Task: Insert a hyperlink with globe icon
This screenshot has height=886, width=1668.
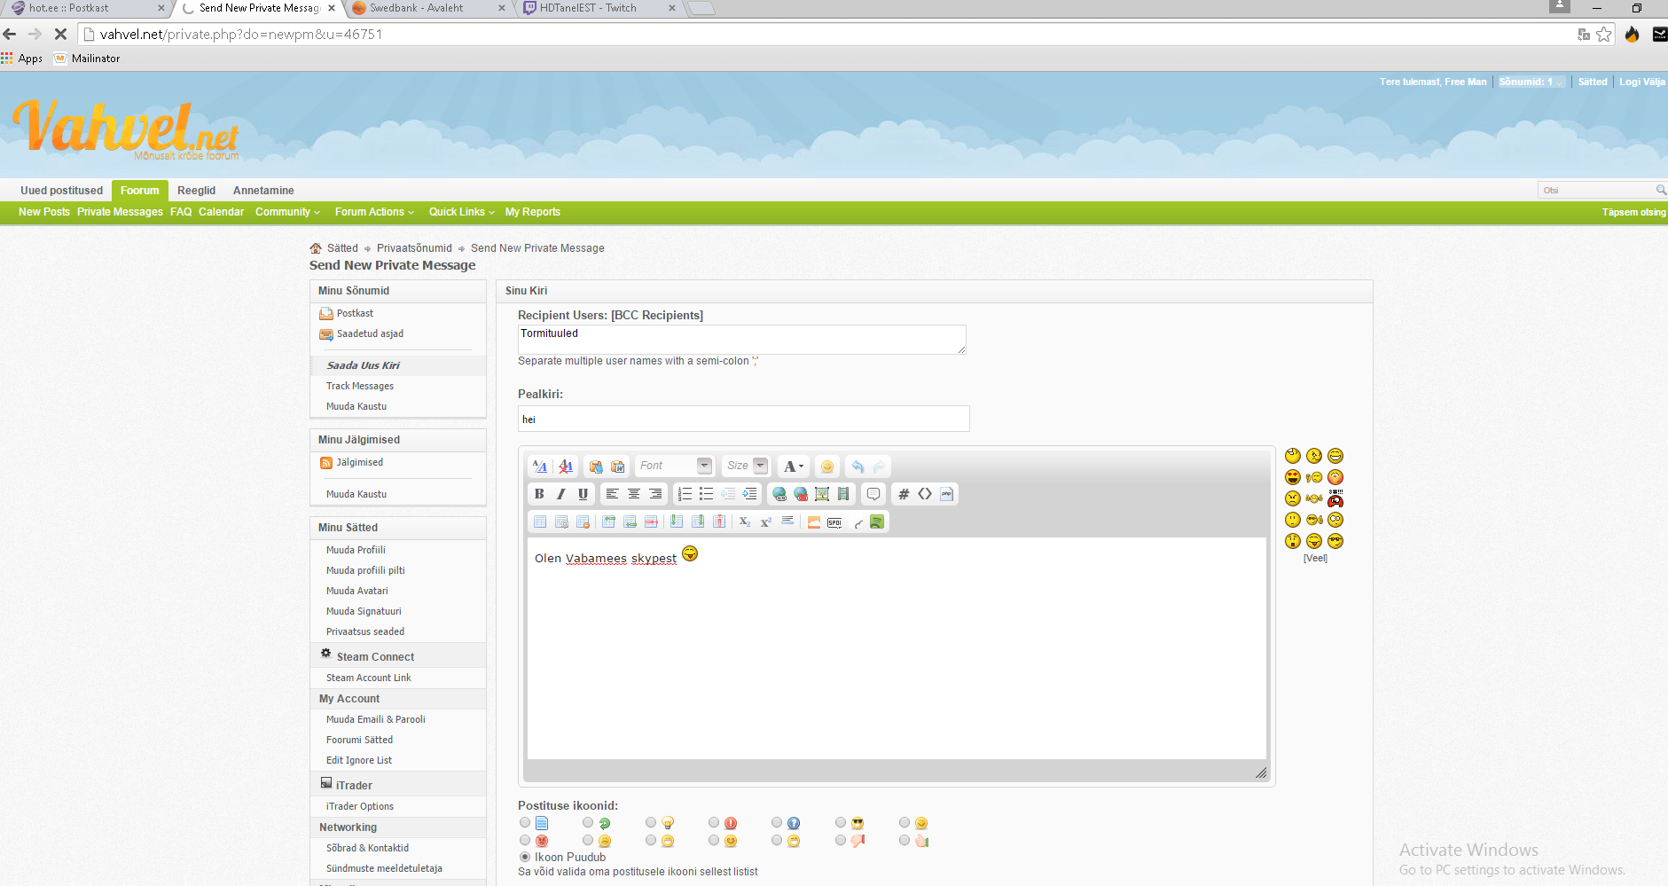Action: (x=779, y=494)
